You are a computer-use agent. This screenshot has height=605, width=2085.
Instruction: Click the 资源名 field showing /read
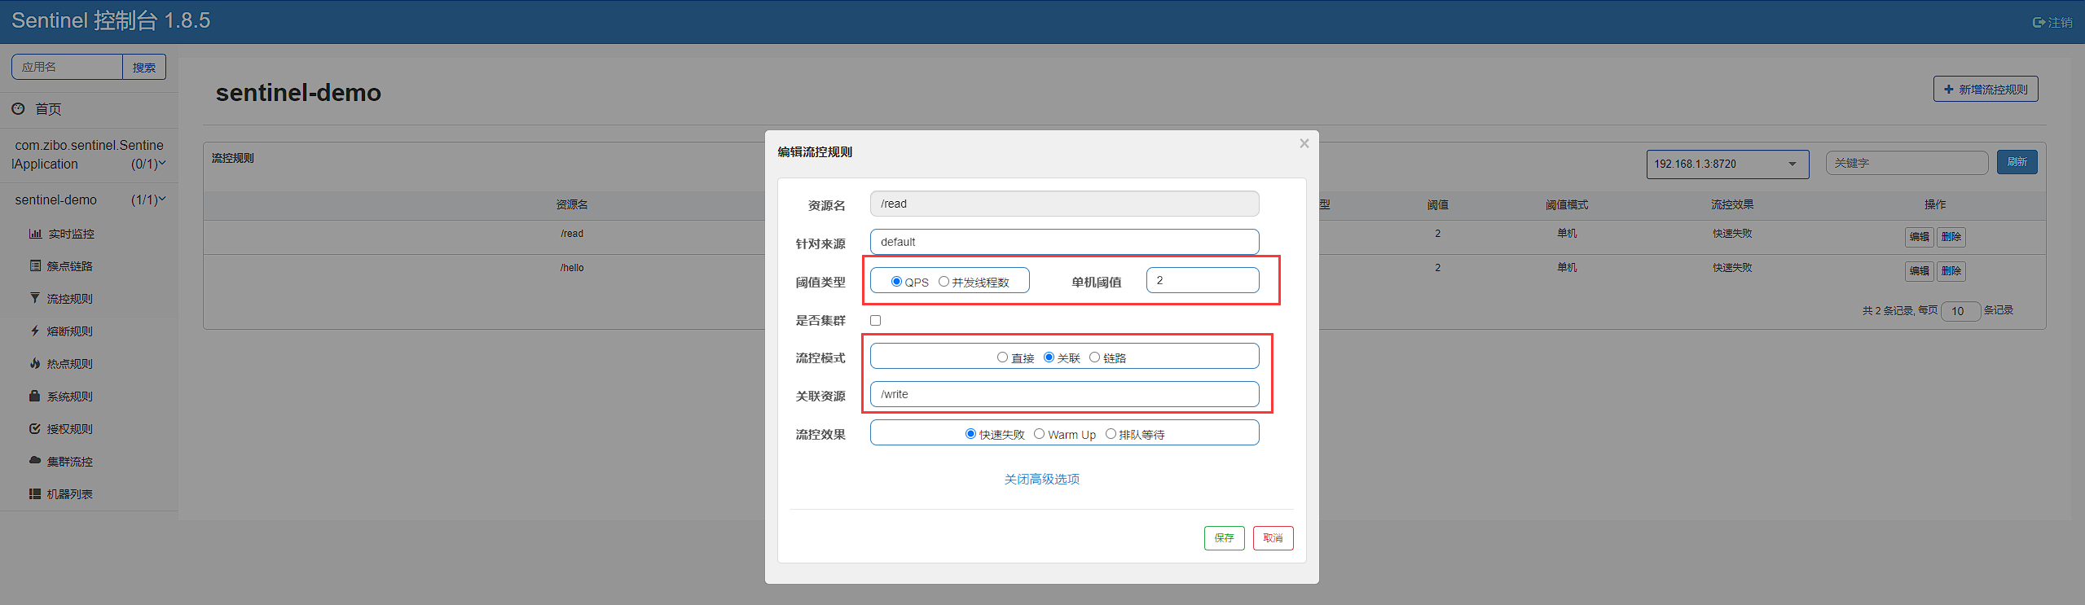pyautogui.click(x=1064, y=204)
